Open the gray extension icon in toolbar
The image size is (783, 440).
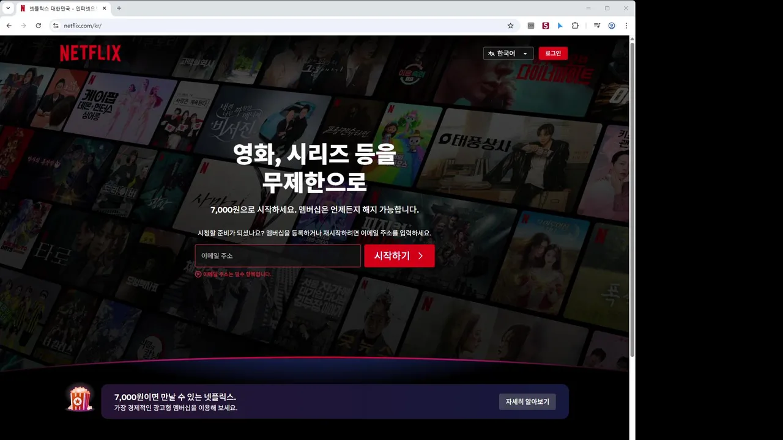coord(531,26)
